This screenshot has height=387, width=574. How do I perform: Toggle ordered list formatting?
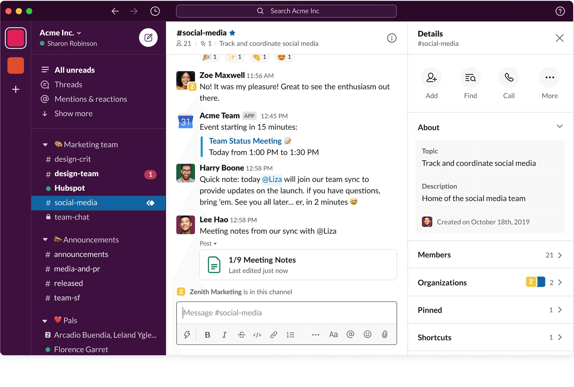(x=290, y=335)
